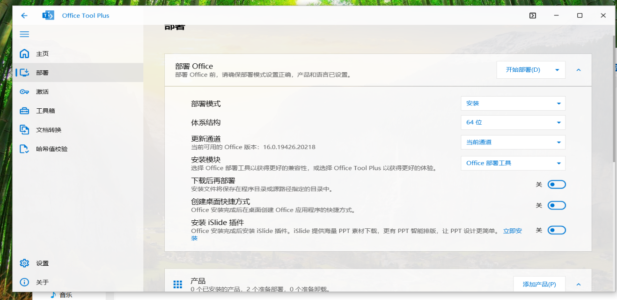Screen dimensions: 617x300
Task: Toggle the 安装 iSlide 插件 switch
Action: (x=557, y=230)
